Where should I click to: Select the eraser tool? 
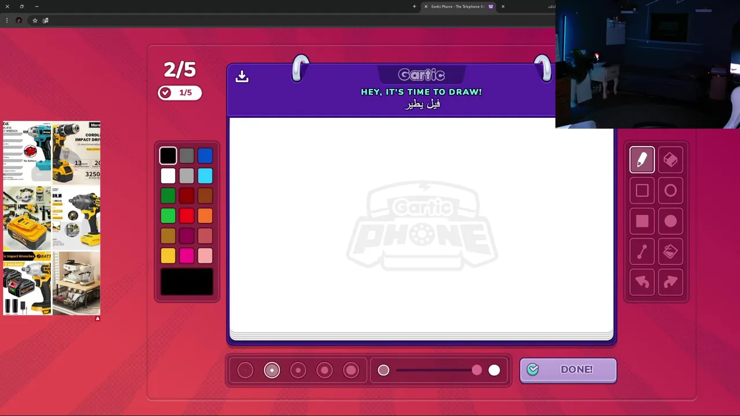click(671, 160)
